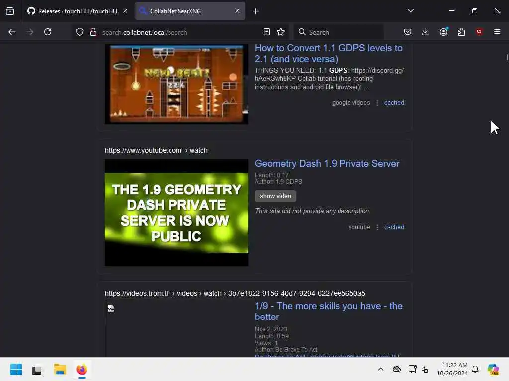Close the Releases touchHLE tab
The image size is (509, 381).
coord(125,11)
